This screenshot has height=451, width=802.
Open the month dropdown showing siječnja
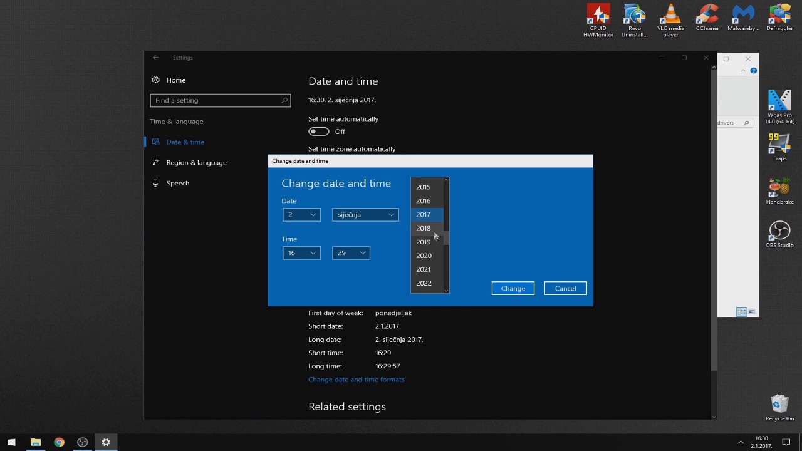pyautogui.click(x=365, y=215)
